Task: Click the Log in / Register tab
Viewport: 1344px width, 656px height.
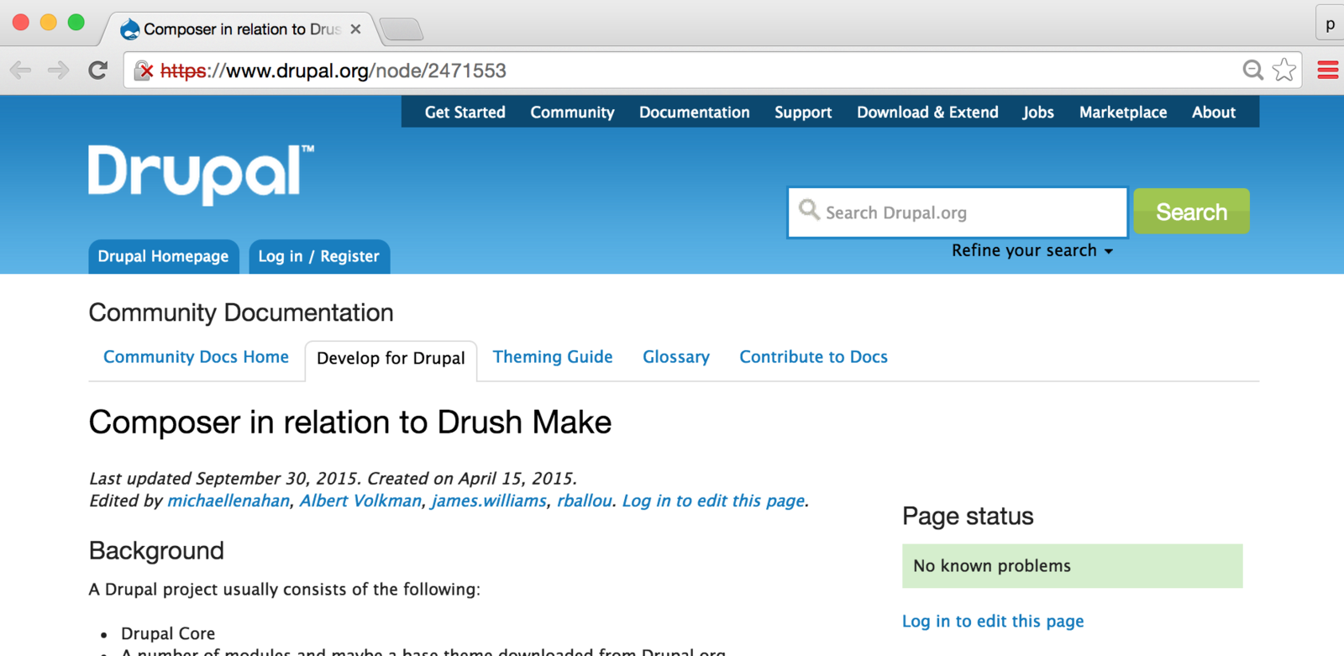Action: pos(318,256)
